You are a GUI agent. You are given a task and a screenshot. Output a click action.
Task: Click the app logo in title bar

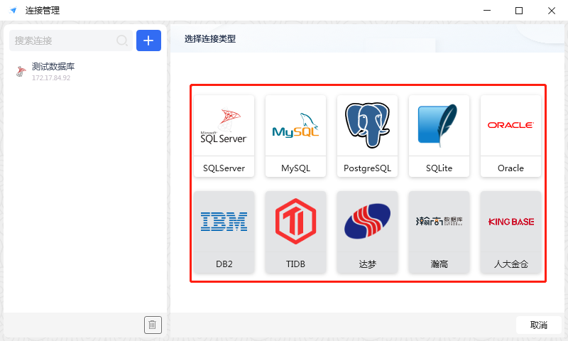(x=13, y=10)
